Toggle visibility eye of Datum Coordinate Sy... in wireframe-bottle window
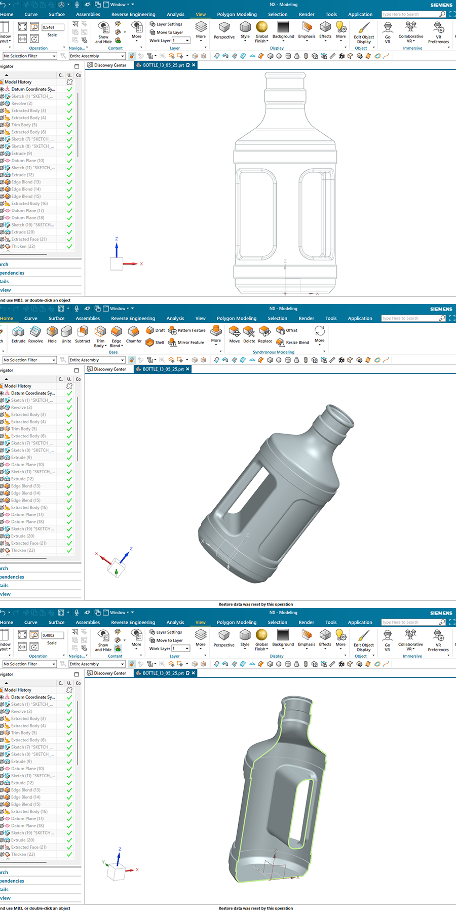Screen dimensions: 456x912 coord(2,89)
